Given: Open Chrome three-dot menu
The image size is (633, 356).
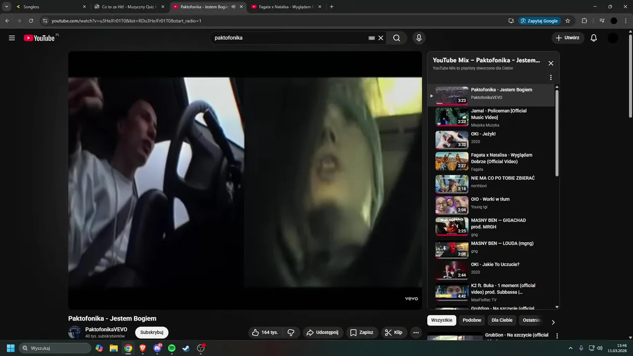Looking at the screenshot, I should 626,21.
